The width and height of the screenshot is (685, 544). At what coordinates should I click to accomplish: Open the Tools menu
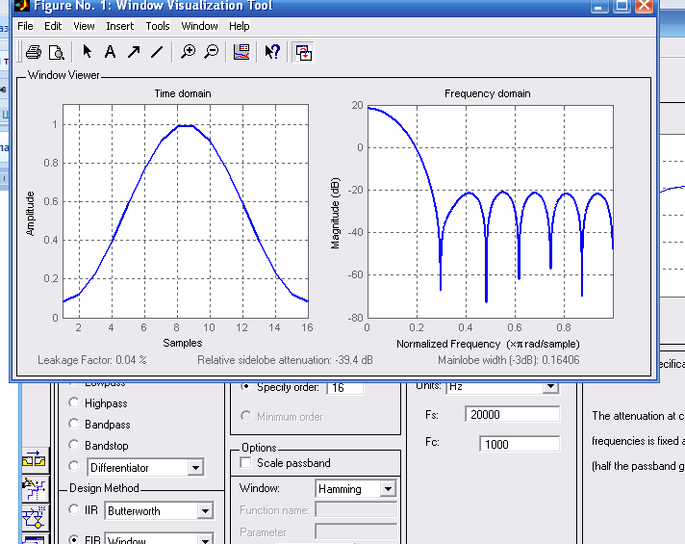pyautogui.click(x=158, y=26)
